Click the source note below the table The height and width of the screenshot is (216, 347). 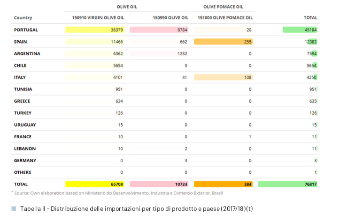[118, 193]
